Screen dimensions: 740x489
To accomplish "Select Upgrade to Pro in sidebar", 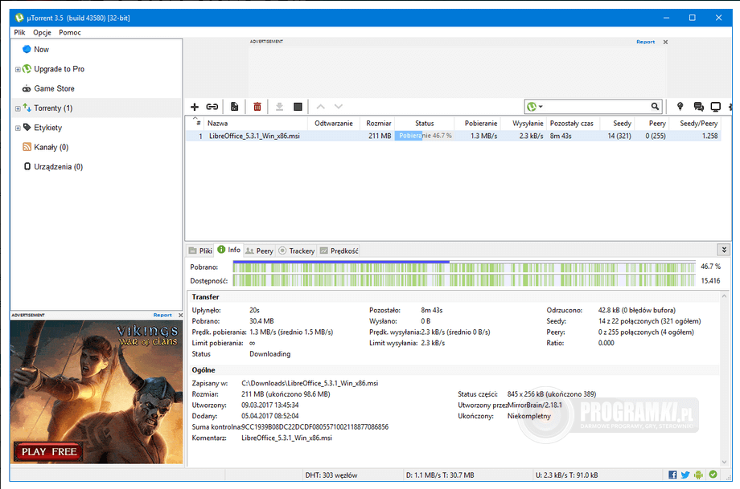I will pos(59,69).
